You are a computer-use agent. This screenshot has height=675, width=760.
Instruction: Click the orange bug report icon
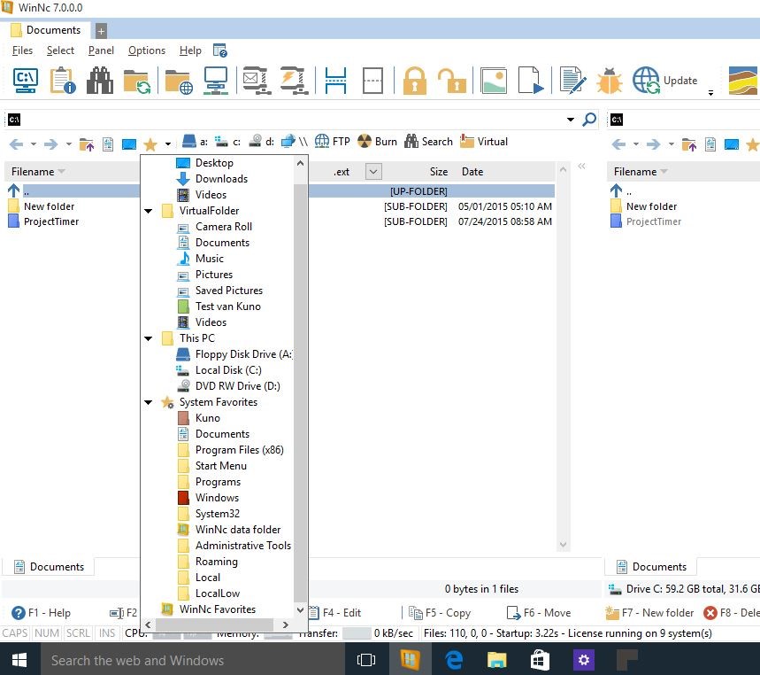[610, 81]
